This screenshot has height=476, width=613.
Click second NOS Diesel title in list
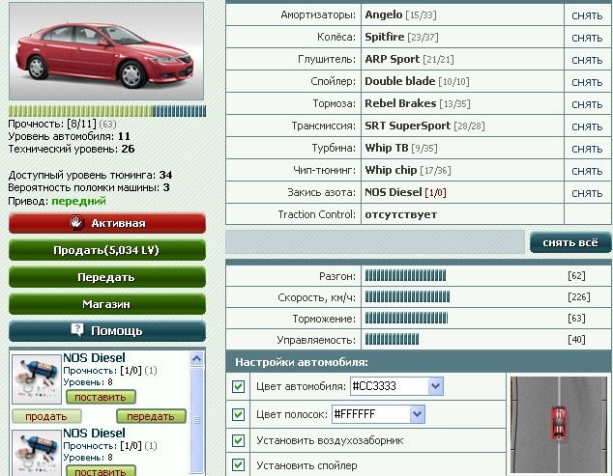tap(94, 434)
